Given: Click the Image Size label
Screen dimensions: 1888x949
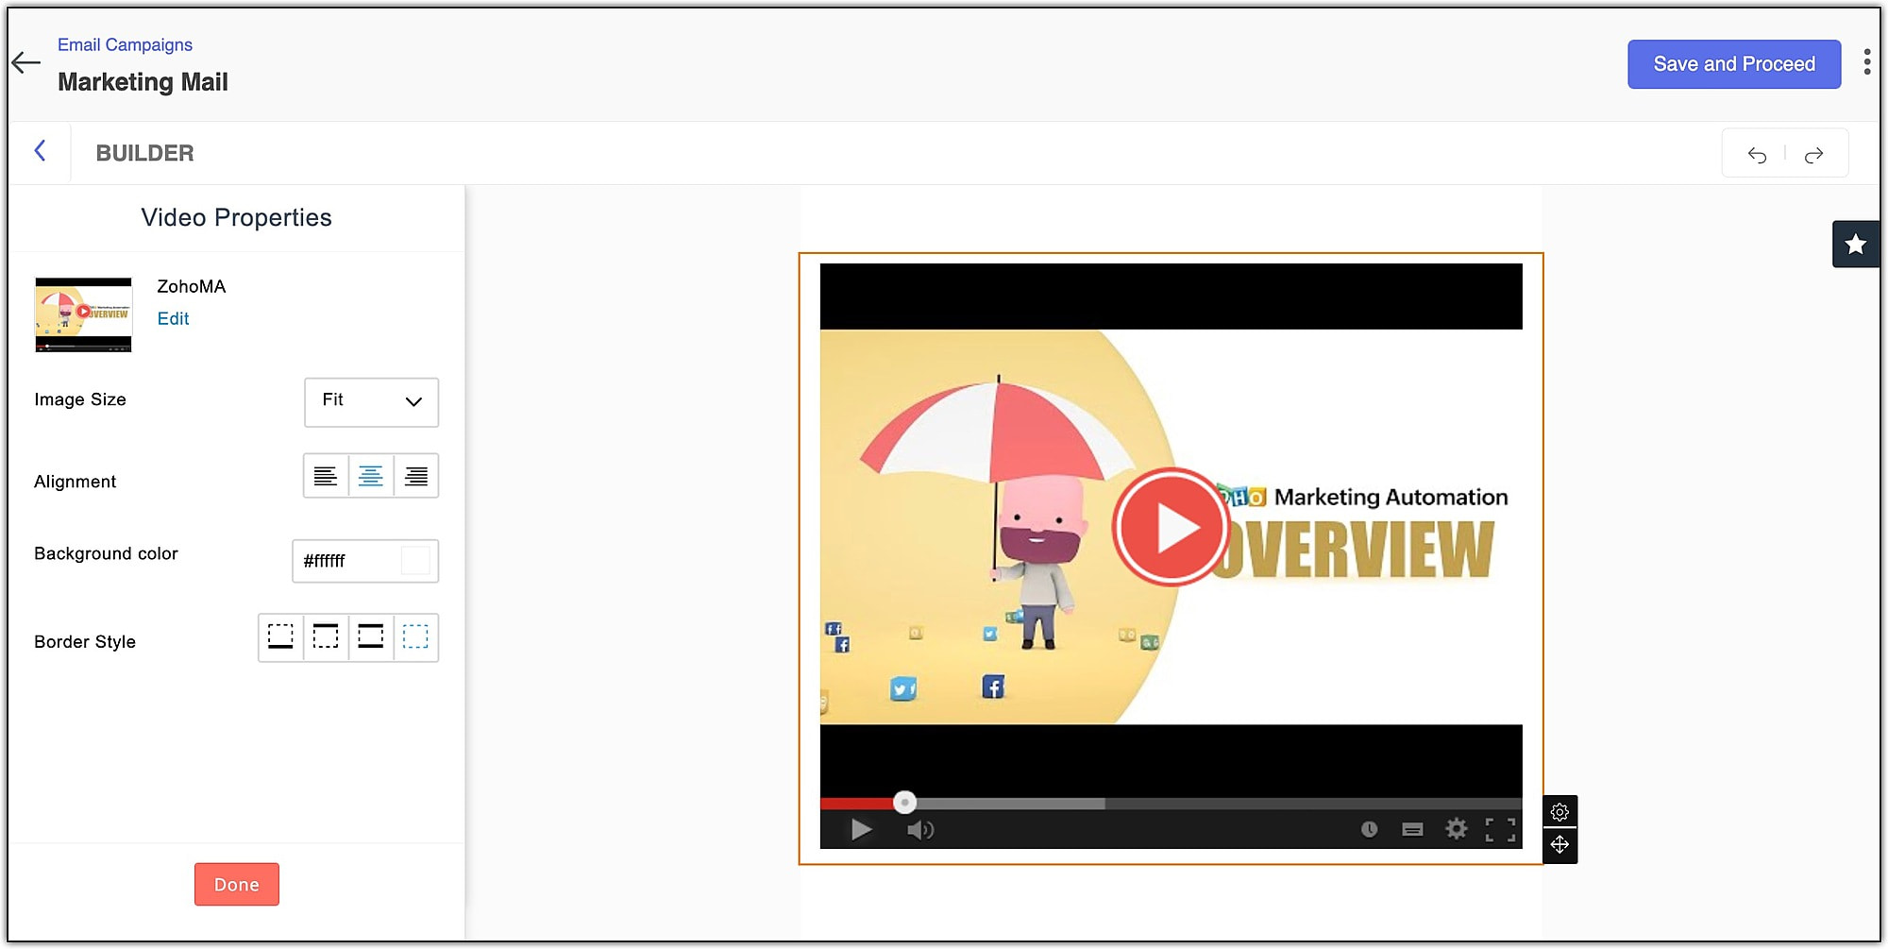Looking at the screenshot, I should pos(80,400).
